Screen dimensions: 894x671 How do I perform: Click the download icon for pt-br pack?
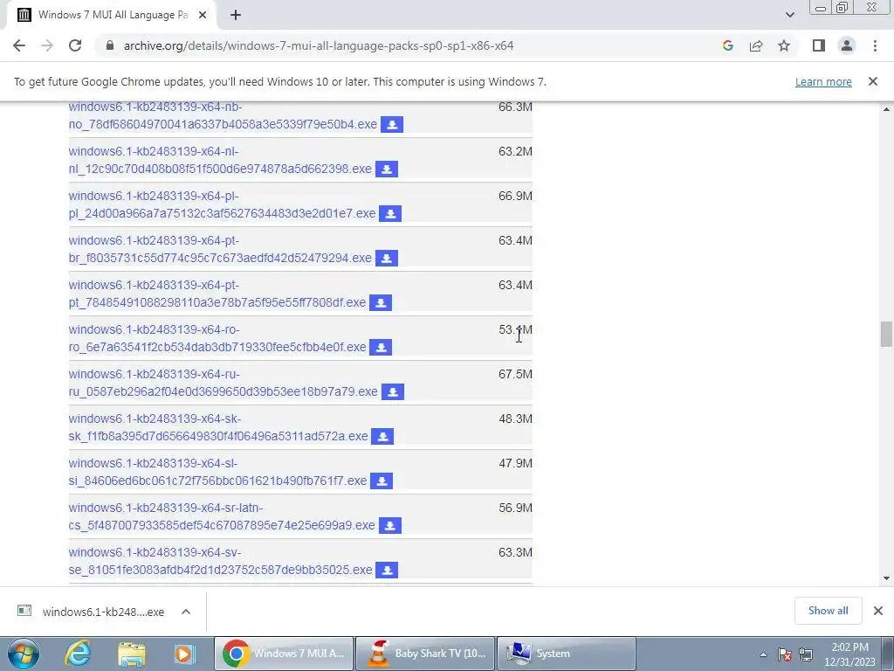tap(387, 258)
